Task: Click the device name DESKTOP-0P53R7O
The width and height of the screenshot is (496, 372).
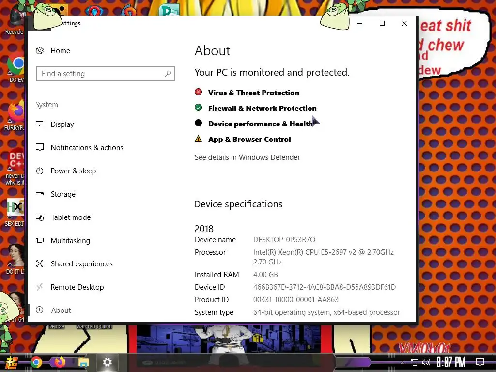Action: 284,240
